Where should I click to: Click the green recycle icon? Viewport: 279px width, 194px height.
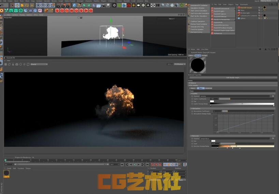tap(182, 5)
